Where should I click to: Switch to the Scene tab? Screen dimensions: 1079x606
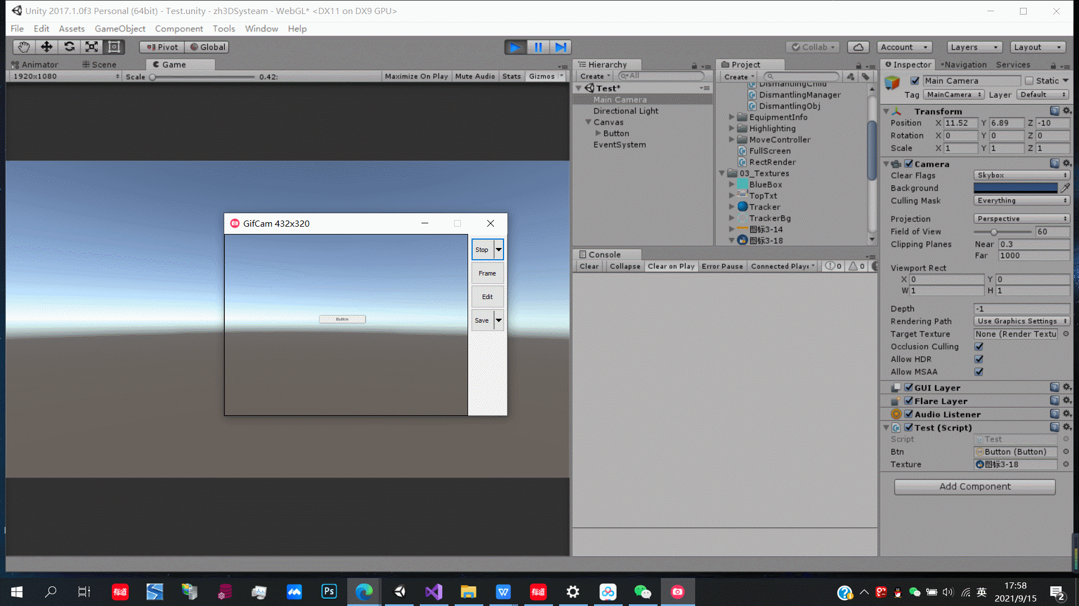99,65
